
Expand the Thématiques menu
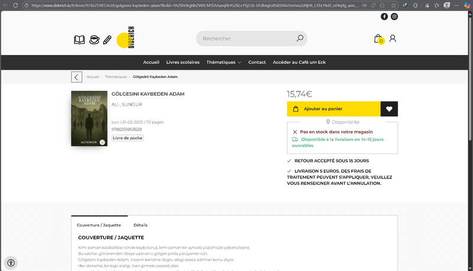point(223,62)
